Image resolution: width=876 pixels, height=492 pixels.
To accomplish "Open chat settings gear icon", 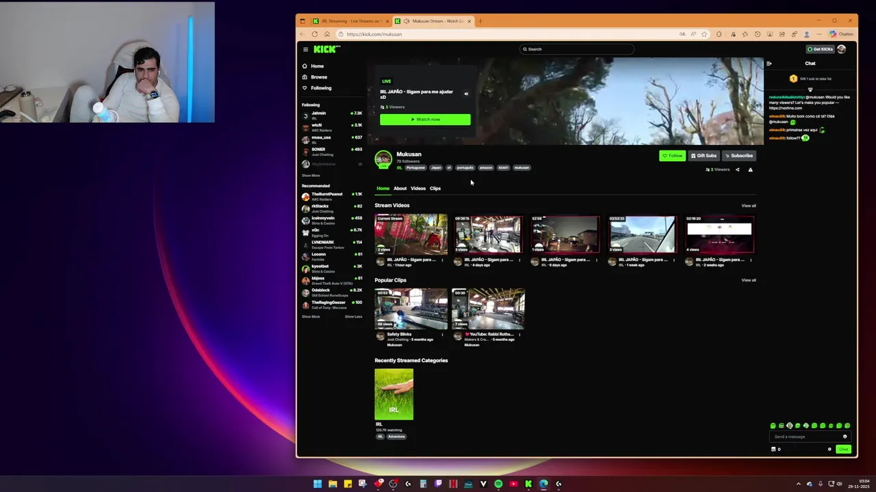I will point(829,450).
